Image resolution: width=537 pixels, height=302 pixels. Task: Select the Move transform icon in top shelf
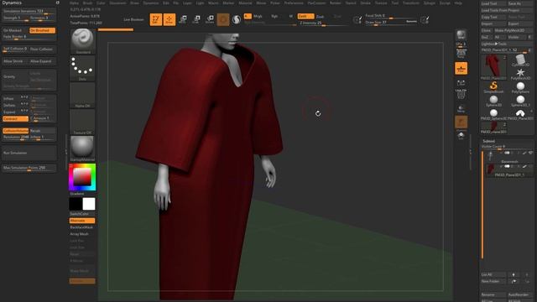[183, 19]
